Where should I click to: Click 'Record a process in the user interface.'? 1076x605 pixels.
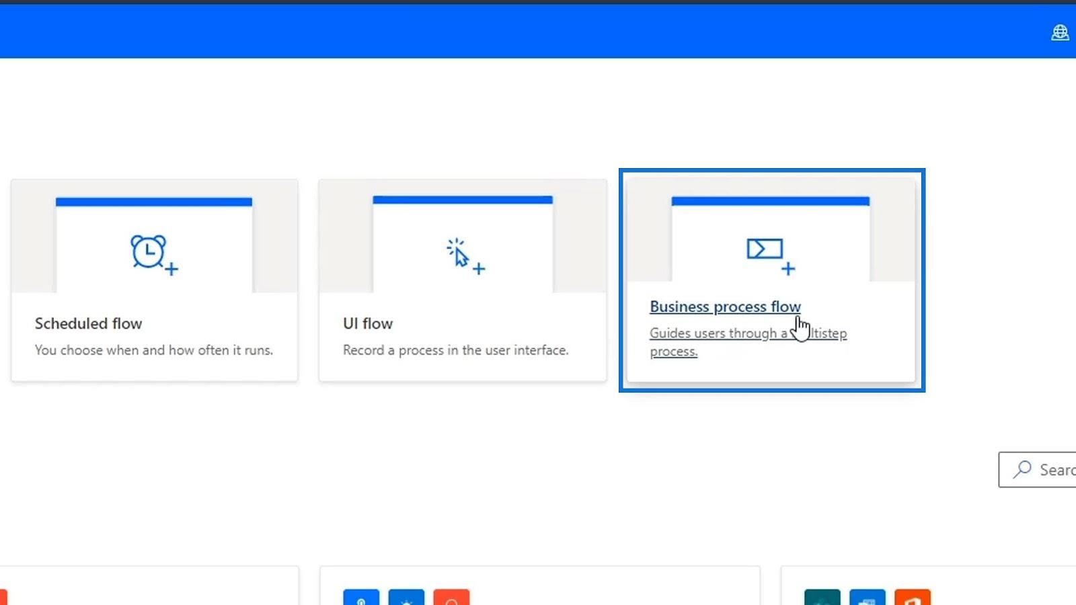[456, 350]
